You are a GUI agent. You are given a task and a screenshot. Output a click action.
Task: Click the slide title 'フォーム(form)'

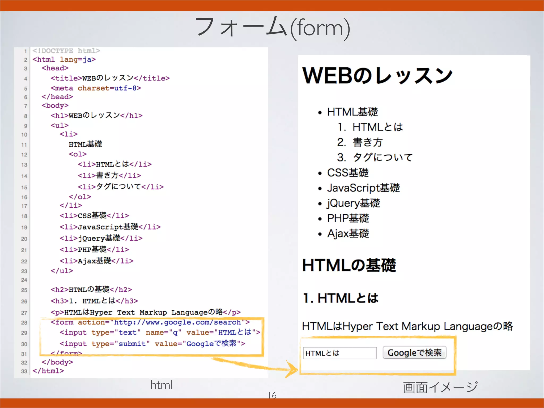[273, 28]
